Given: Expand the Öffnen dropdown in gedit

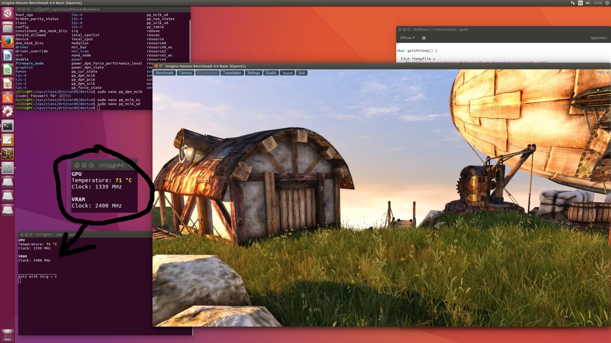Looking at the screenshot, I should tap(407, 38).
